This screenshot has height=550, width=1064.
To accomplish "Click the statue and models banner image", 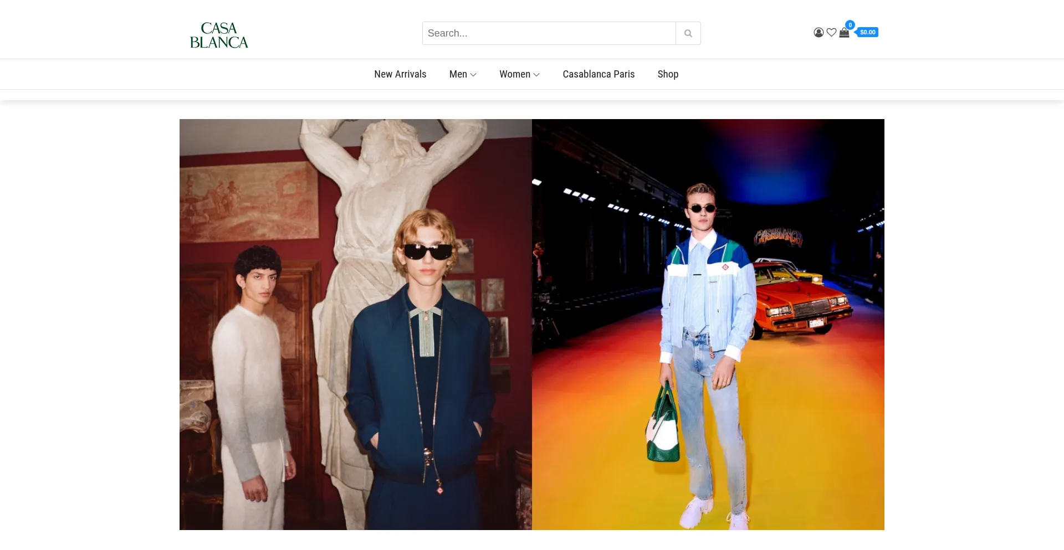I will [356, 325].
